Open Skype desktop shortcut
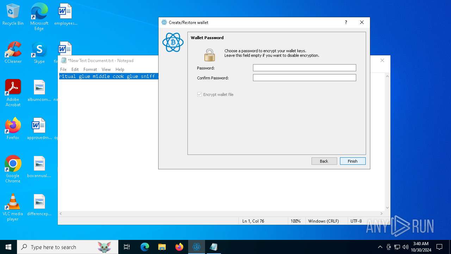The image size is (451, 254). tap(39, 53)
